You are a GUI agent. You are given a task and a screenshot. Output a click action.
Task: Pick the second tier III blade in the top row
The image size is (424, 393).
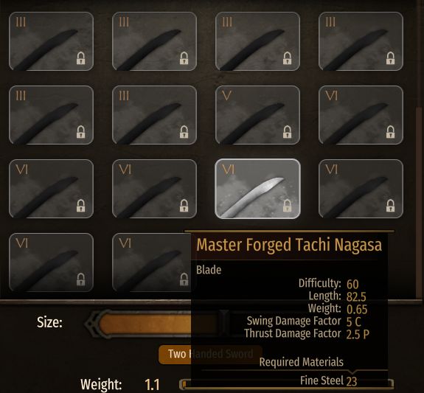click(154, 41)
